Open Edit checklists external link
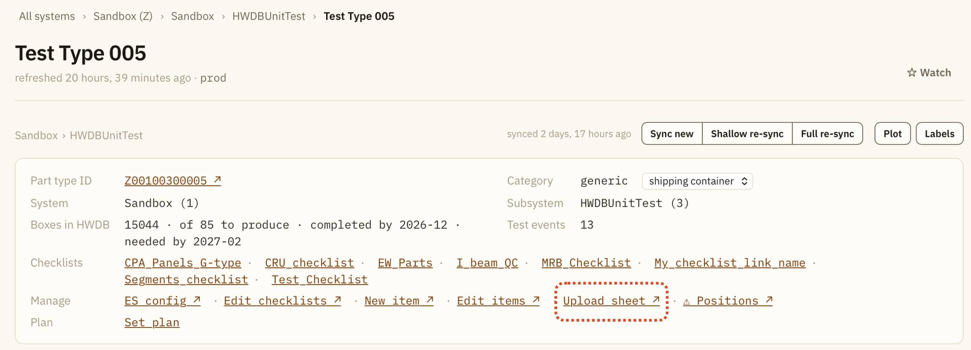This screenshot has width=971, height=350. click(x=282, y=301)
